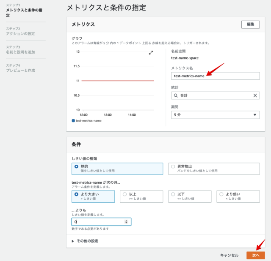The width and height of the screenshot is (271, 261).
Task: Click the 編集 button in Metrics panel
Action: click(x=250, y=24)
